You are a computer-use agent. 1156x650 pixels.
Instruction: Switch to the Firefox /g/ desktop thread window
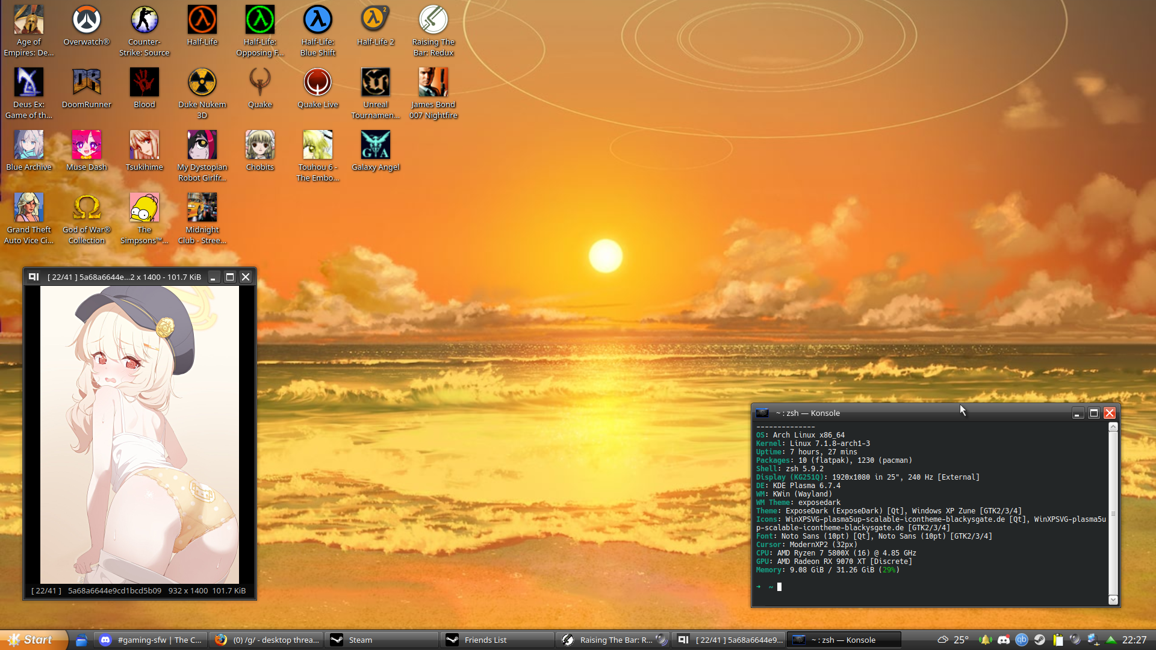267,640
